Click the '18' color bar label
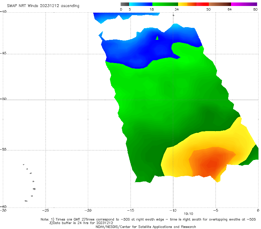This screenshot has width=261, height=229. click(x=152, y=10)
